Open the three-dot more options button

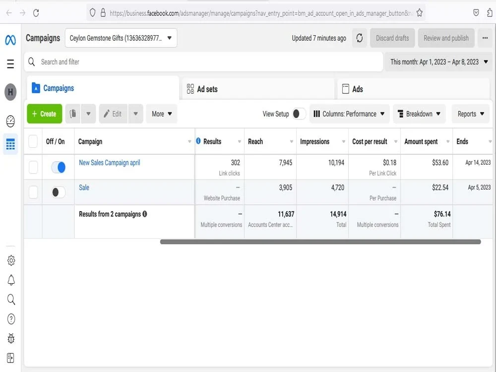(485, 38)
